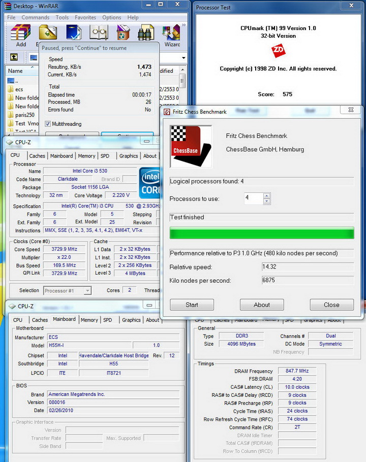The width and height of the screenshot is (366, 462).
Task: Click the Kilo nodes per second value 6875
Action: coord(308,280)
